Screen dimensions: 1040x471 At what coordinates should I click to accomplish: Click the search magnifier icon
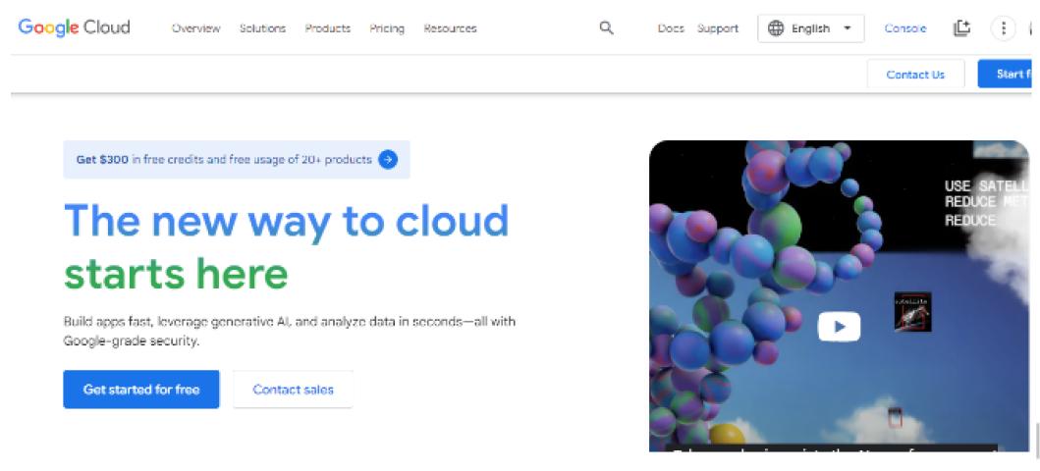coord(606,28)
